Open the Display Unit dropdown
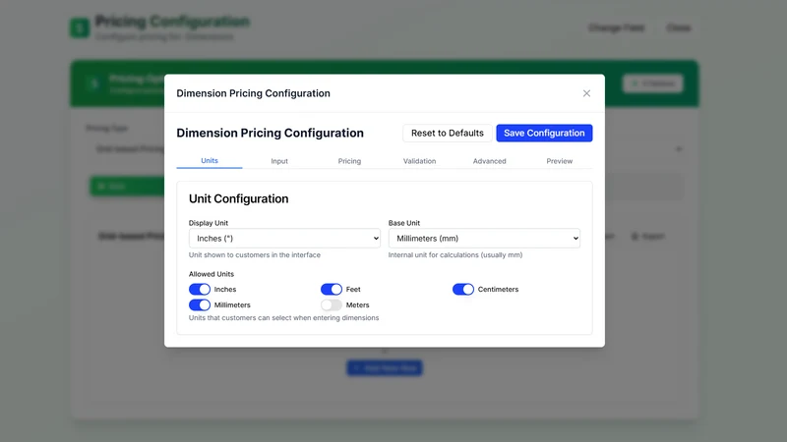The height and width of the screenshot is (442, 787). coord(284,239)
